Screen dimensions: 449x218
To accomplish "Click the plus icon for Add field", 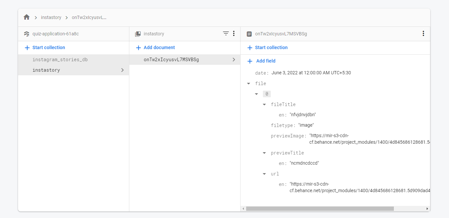I will 250,61.
